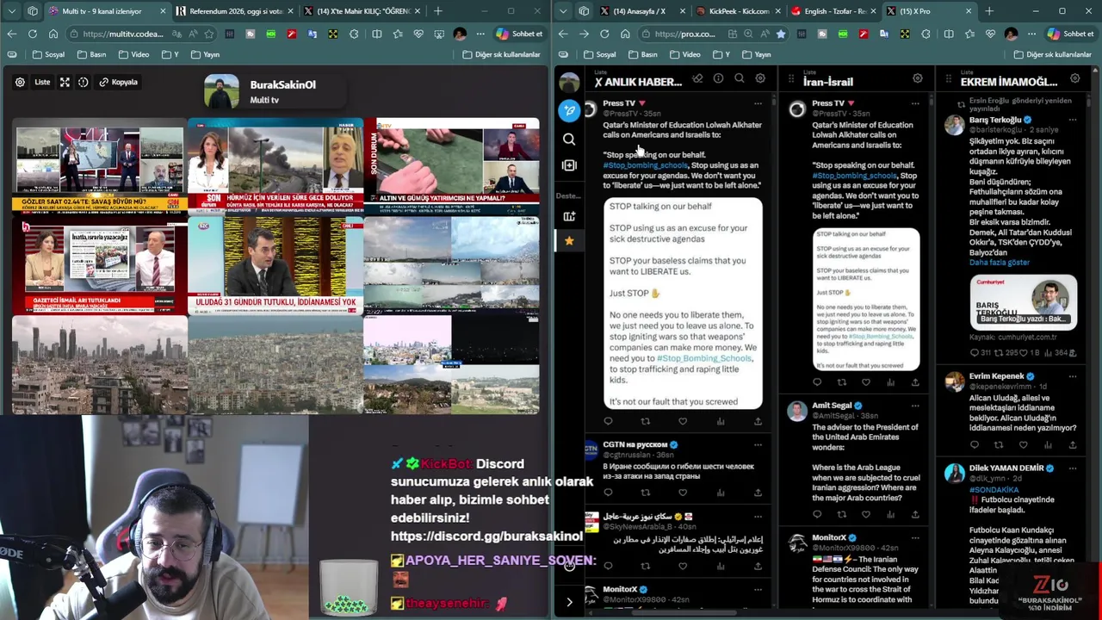Viewport: 1102px width, 620px height.
Task: Open the ULUDAĞ 31 GÜNDÜR TUTUKLU channel stream
Action: 275,266
